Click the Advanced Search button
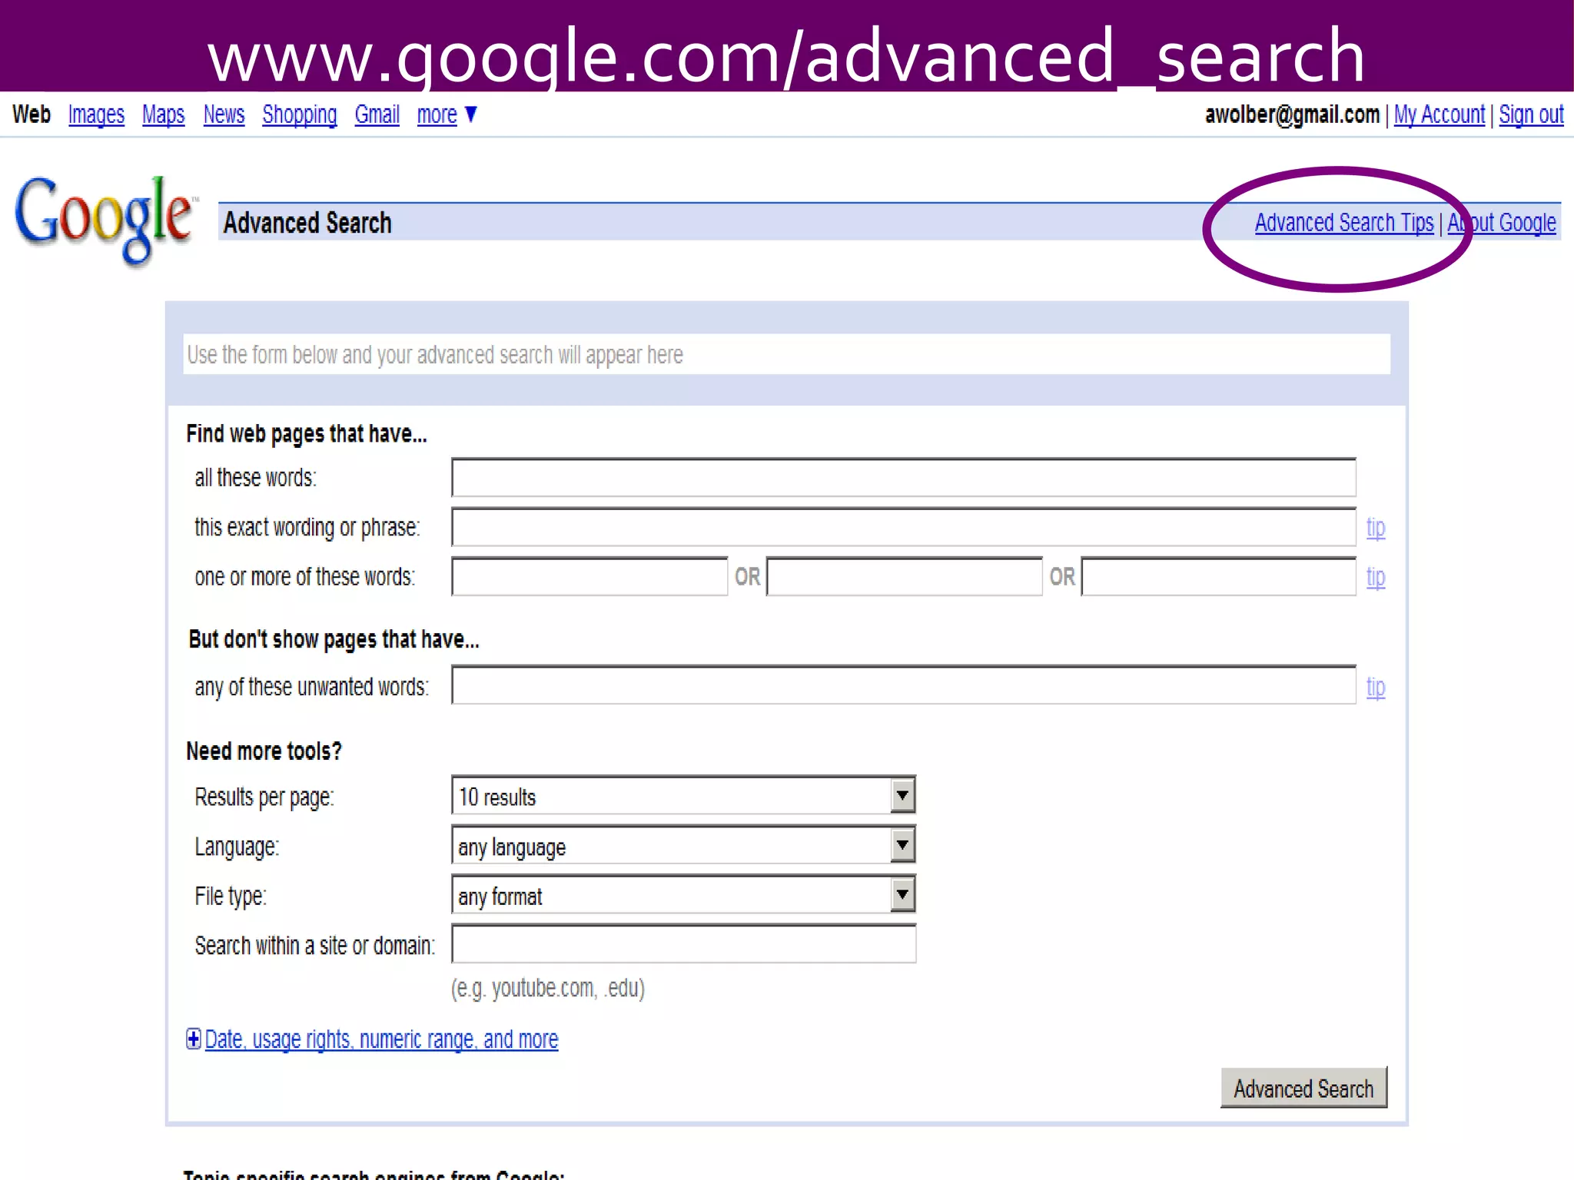 coord(1303,1088)
